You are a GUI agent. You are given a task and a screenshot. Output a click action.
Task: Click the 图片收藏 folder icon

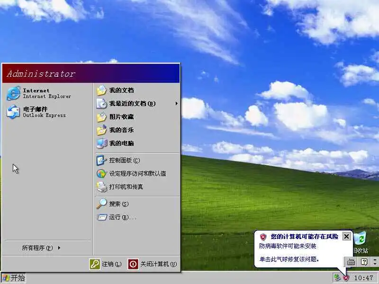point(101,117)
